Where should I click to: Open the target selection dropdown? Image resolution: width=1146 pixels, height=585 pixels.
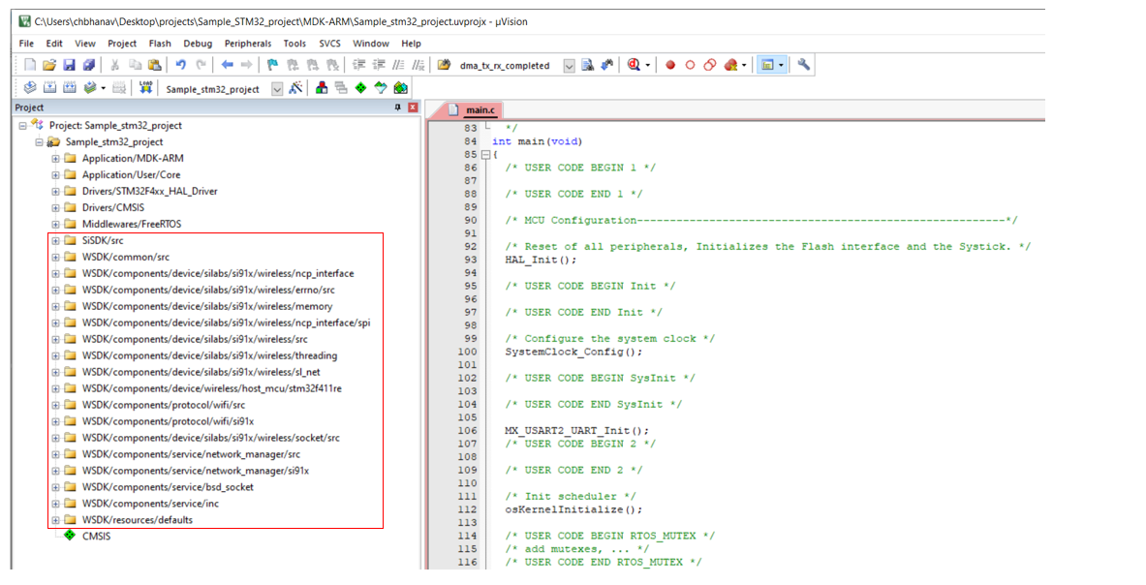pos(276,87)
